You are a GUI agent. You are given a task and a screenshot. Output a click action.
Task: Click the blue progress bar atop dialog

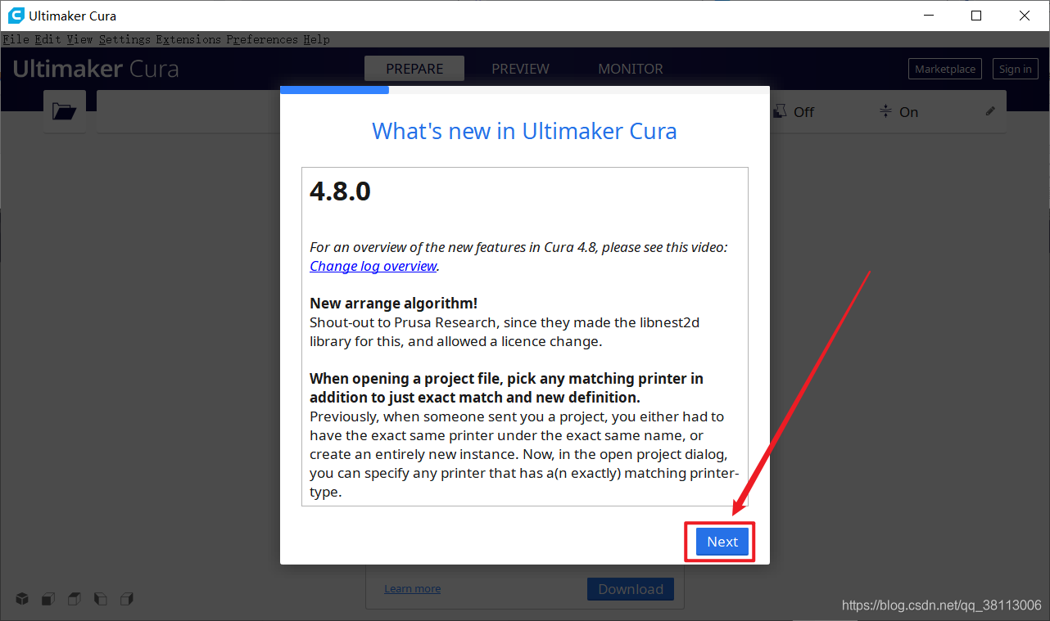click(334, 90)
